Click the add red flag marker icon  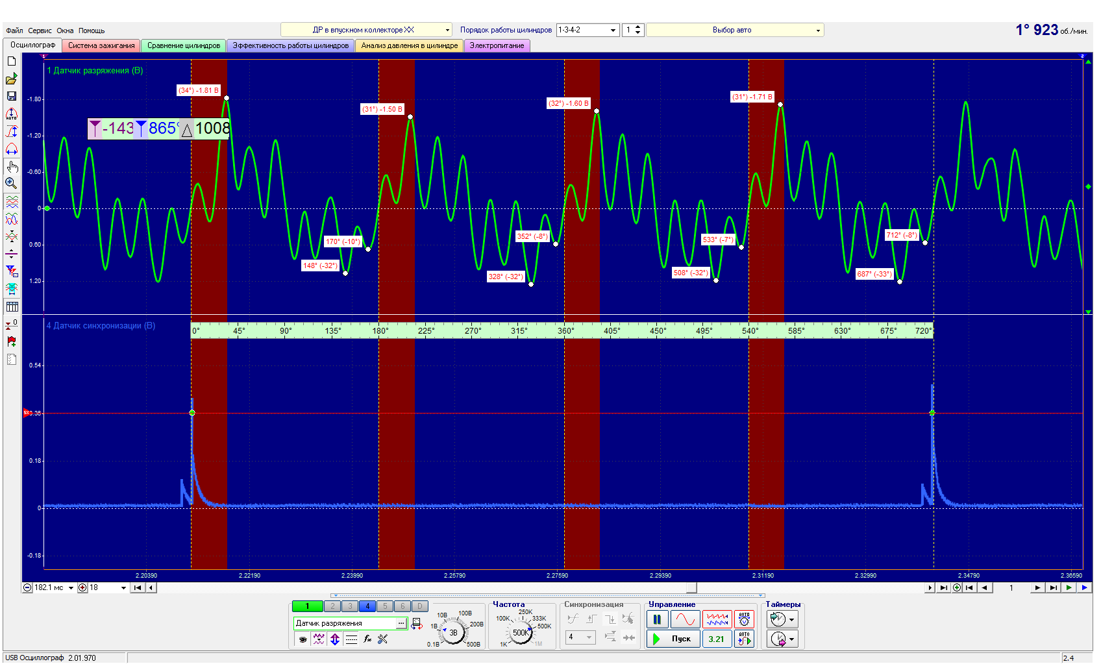pyautogui.click(x=12, y=341)
